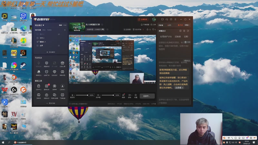Adjust the microphone volume slider

[x=82, y=95]
